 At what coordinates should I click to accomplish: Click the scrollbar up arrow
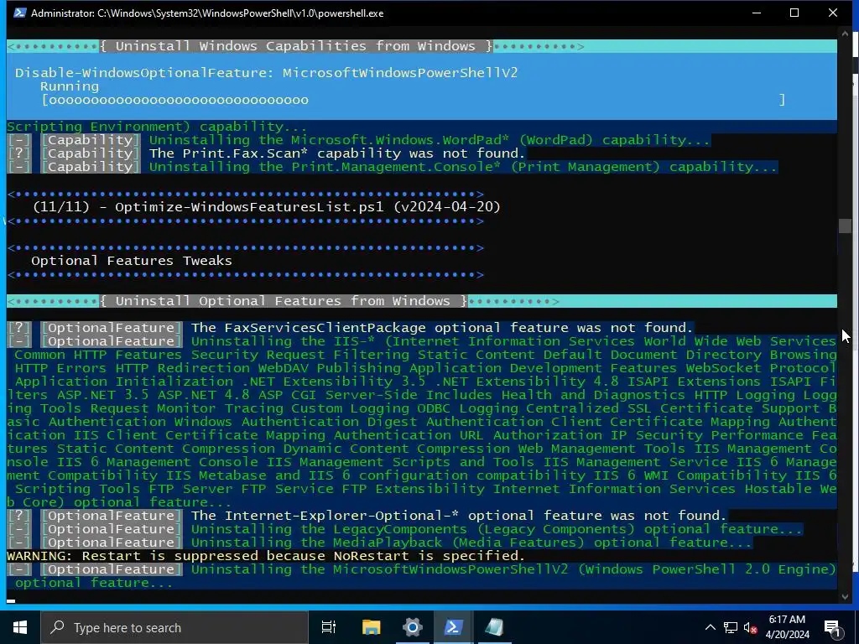pyautogui.click(x=844, y=34)
